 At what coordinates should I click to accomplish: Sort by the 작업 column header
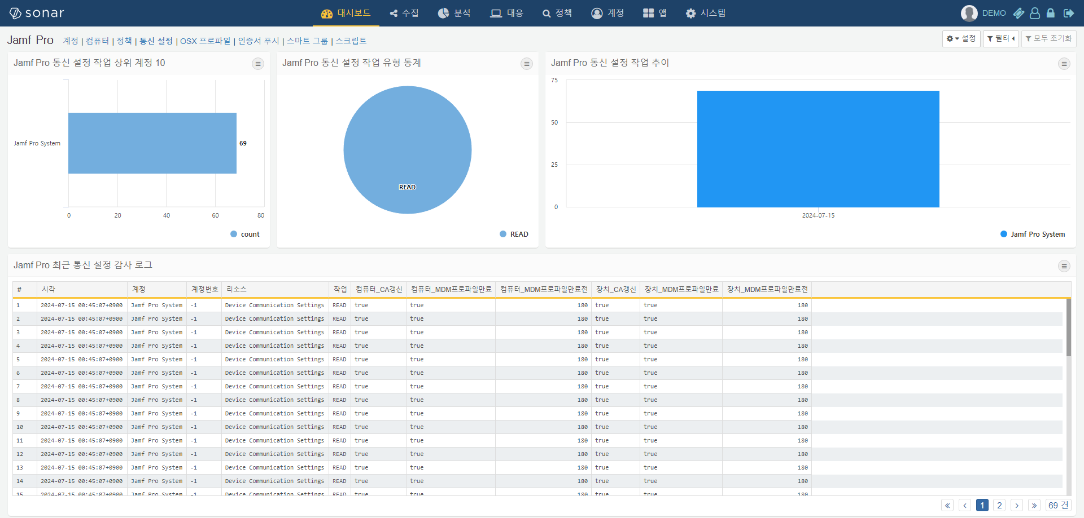click(340, 290)
